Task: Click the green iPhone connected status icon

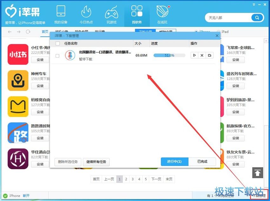Action: (5, 196)
